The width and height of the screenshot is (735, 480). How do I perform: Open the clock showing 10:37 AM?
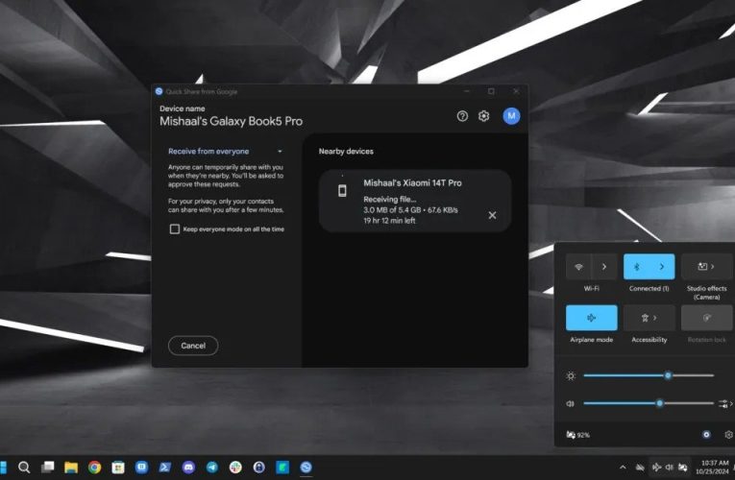[713, 467]
